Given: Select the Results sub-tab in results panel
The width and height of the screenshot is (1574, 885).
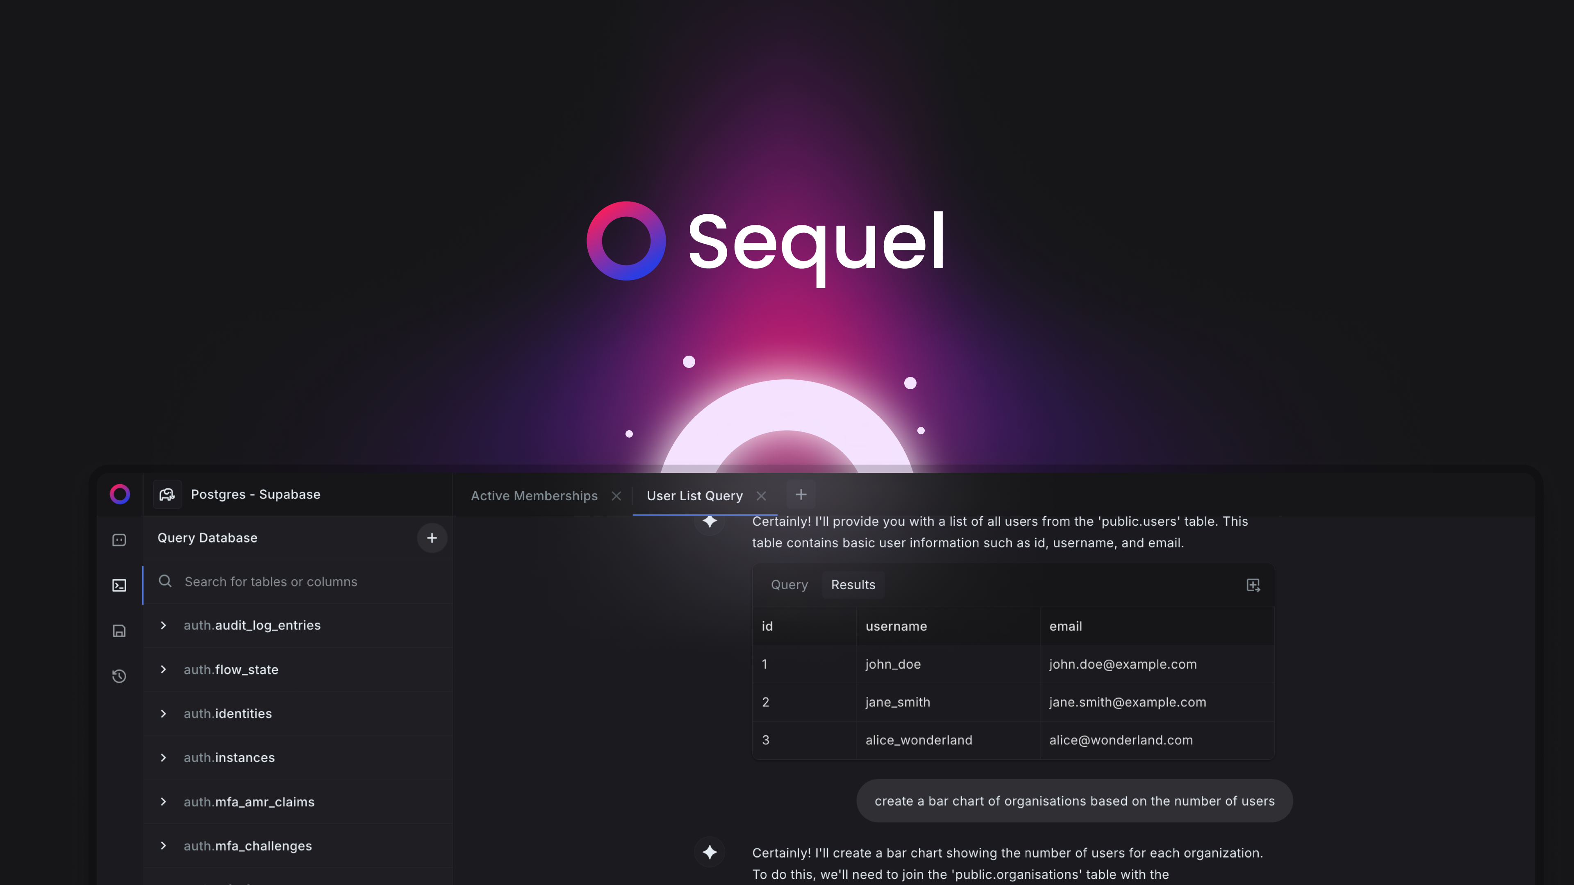Looking at the screenshot, I should pos(853,585).
